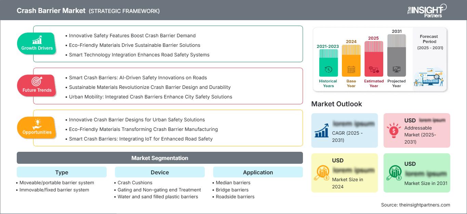
Task: Click 'Smart Crash Barriers: AI-Driven Safety Innovations' line
Action: coord(138,78)
